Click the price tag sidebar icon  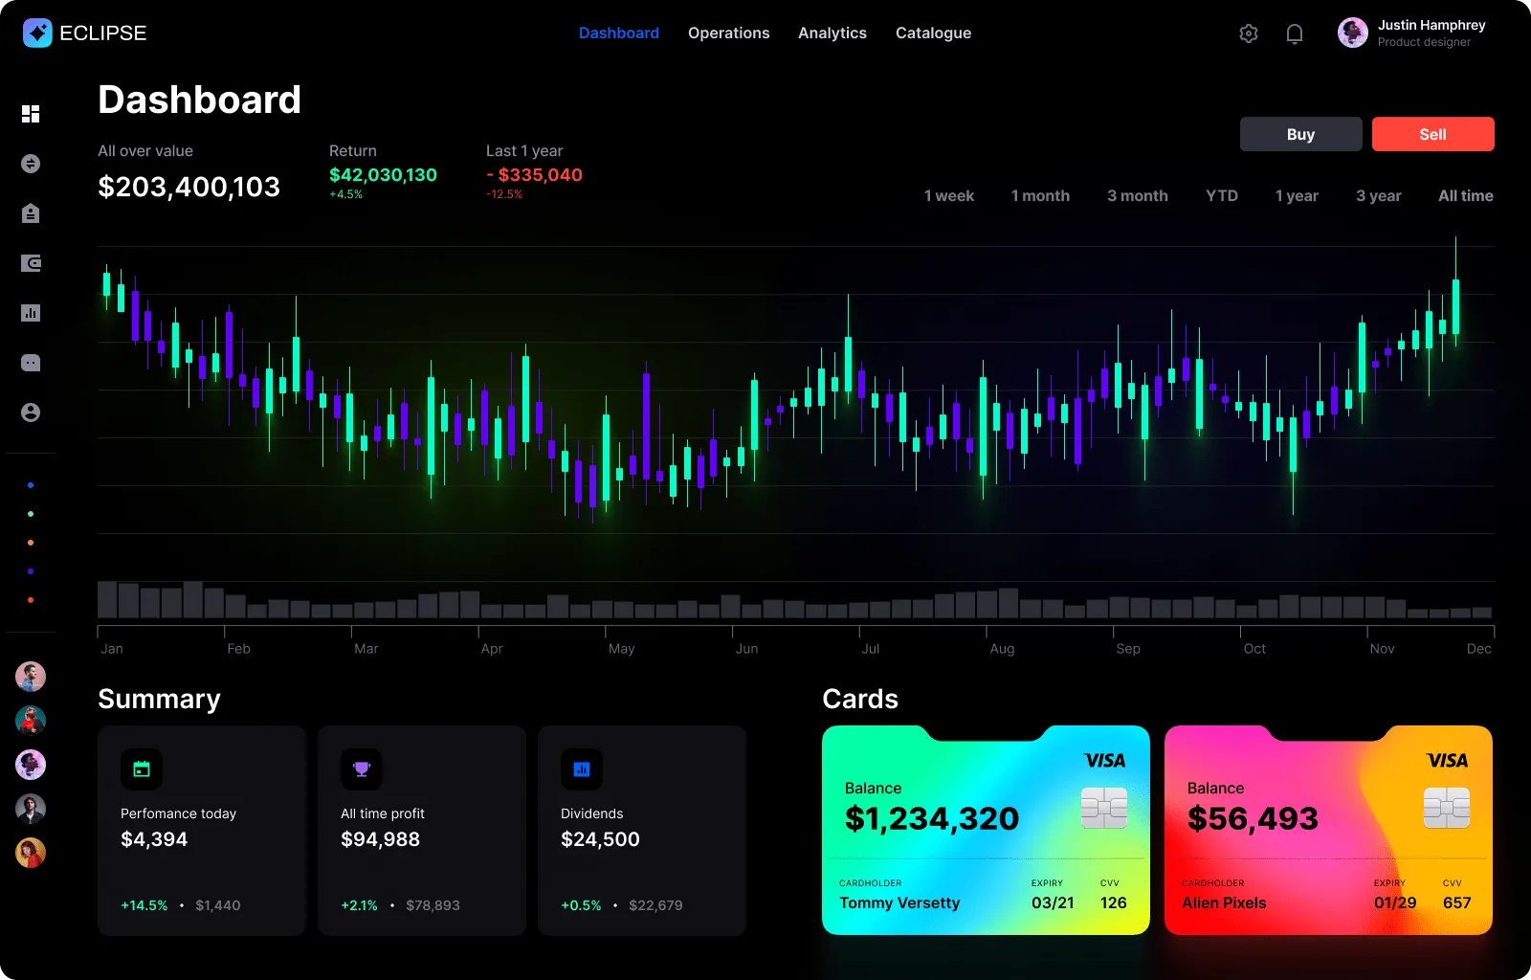click(x=31, y=213)
